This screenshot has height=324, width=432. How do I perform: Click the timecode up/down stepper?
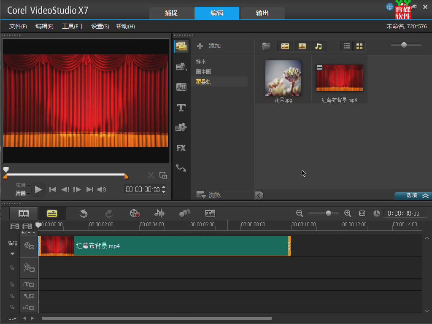coord(164,189)
